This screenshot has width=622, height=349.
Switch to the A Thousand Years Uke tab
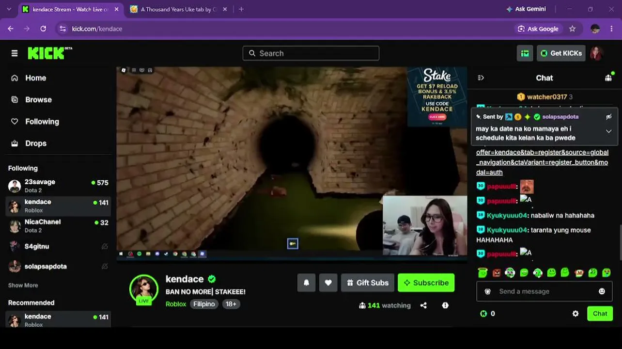click(179, 9)
